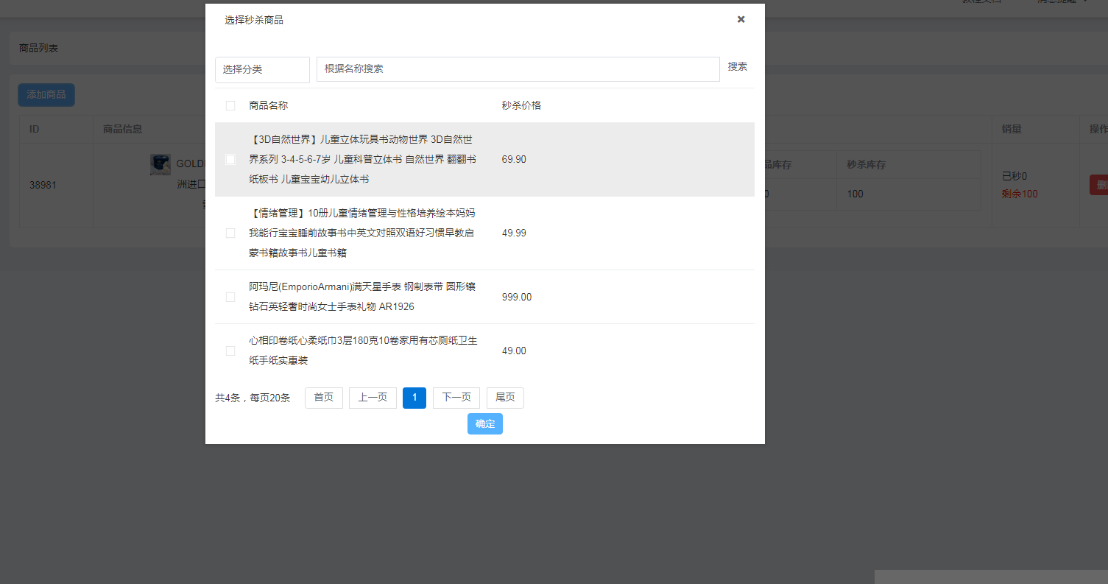Select page 1 in pagination
The image size is (1108, 584).
click(414, 398)
